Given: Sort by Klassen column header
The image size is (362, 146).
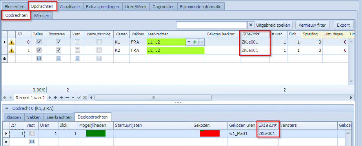Looking at the screenshot, I should click(122, 34).
